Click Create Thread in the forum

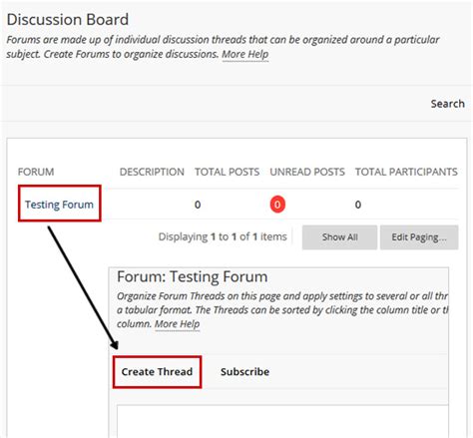[157, 371]
